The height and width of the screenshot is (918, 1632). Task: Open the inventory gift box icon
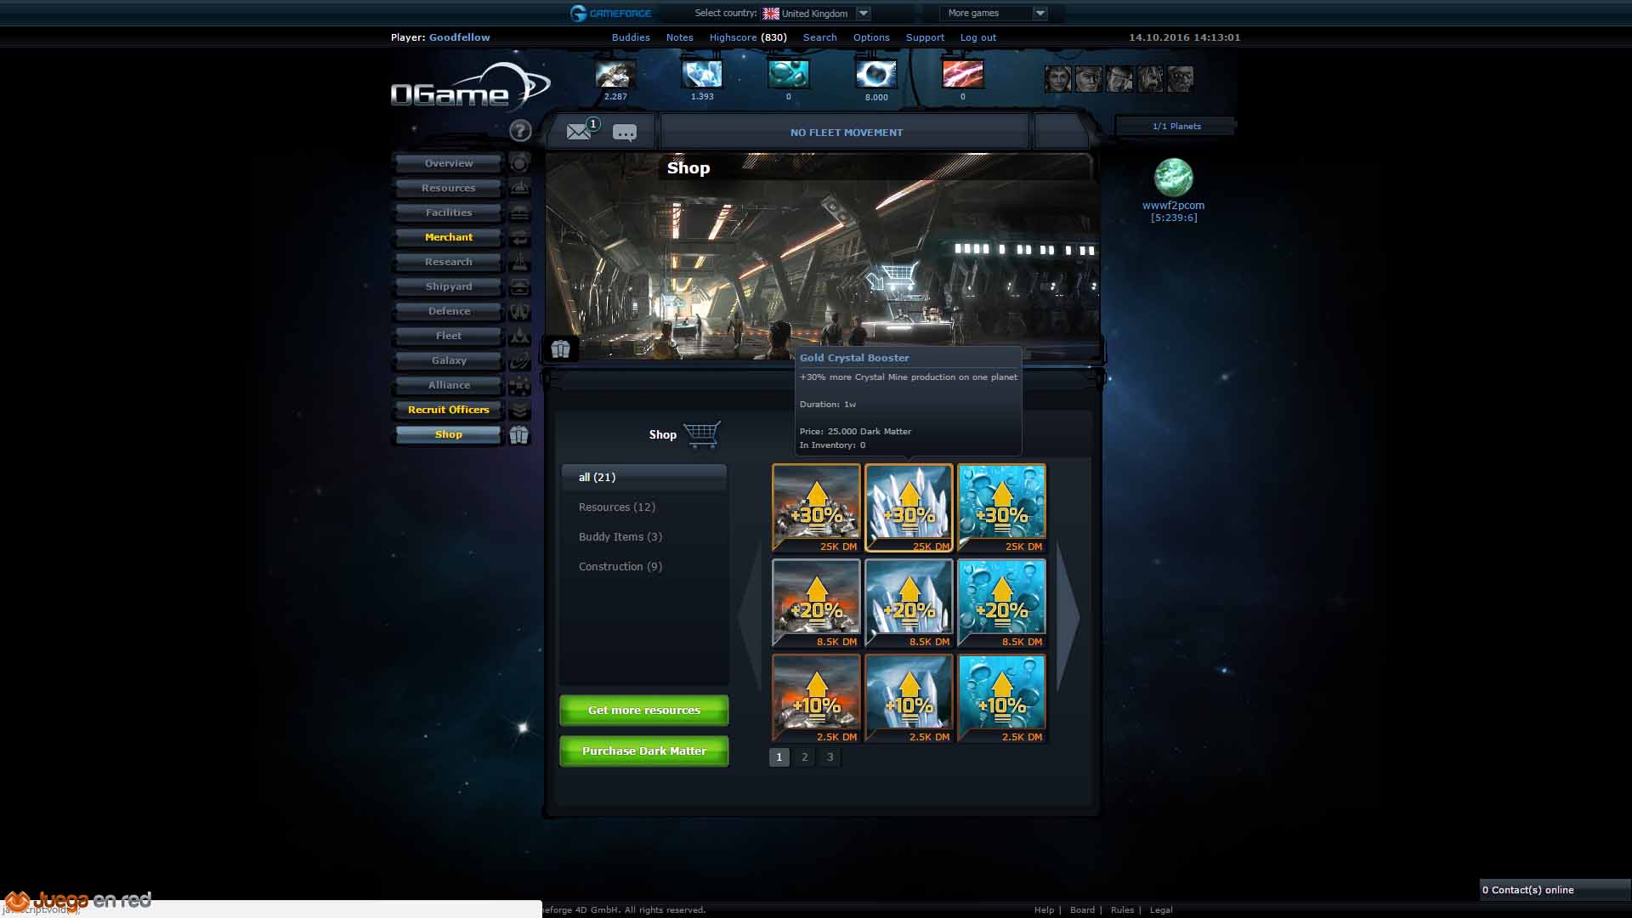click(560, 348)
